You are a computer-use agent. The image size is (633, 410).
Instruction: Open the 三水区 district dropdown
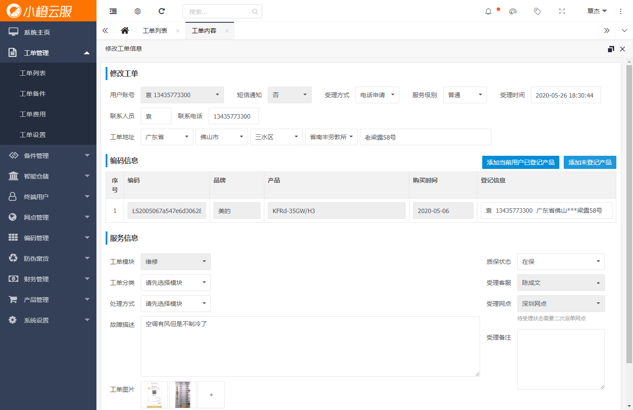tap(277, 137)
